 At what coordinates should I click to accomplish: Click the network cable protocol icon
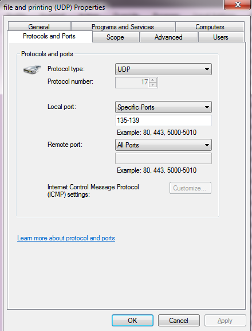click(x=31, y=69)
